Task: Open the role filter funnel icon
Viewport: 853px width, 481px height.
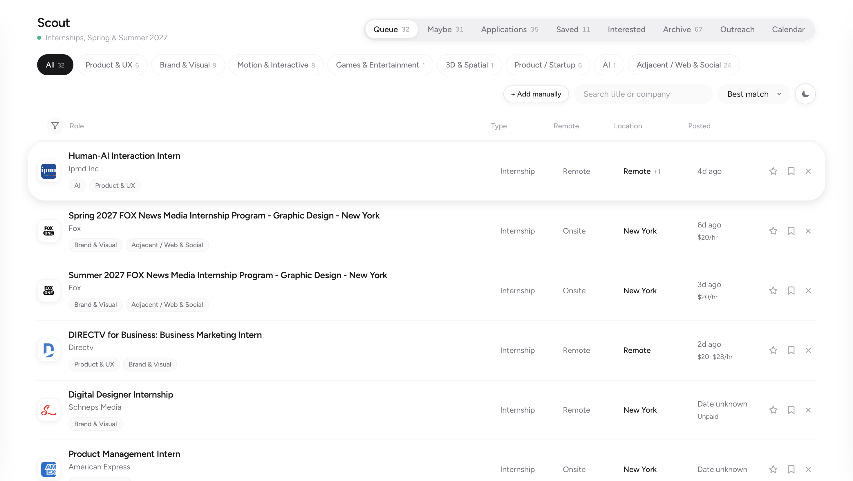Action: [55, 126]
